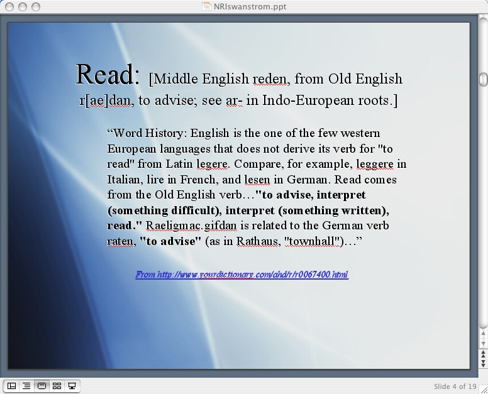Switch to Normal view icon
Screen dimensions: 488x394
coord(11,386)
